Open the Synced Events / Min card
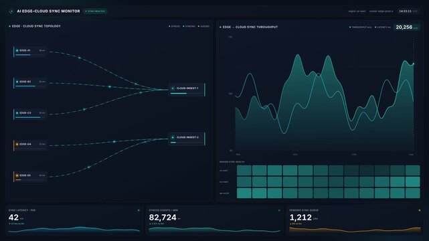The height and width of the screenshot is (241, 429). (x=214, y=220)
